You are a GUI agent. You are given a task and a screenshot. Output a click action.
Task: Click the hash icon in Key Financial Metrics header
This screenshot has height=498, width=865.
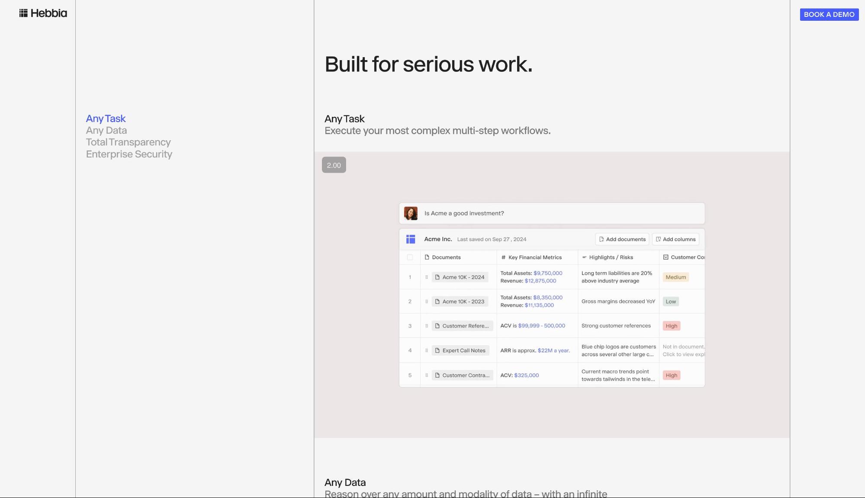(503, 257)
